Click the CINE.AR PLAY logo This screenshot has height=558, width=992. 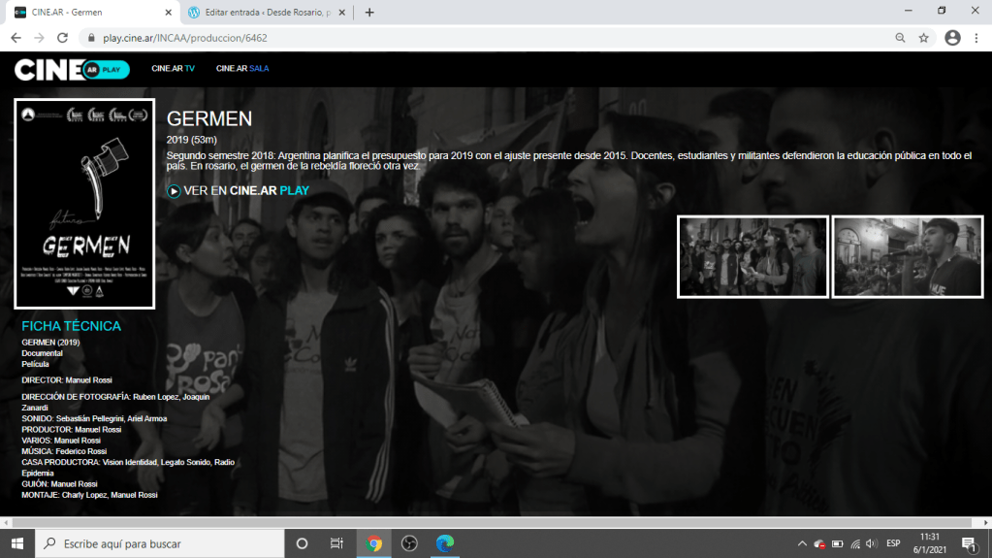pyautogui.click(x=72, y=70)
